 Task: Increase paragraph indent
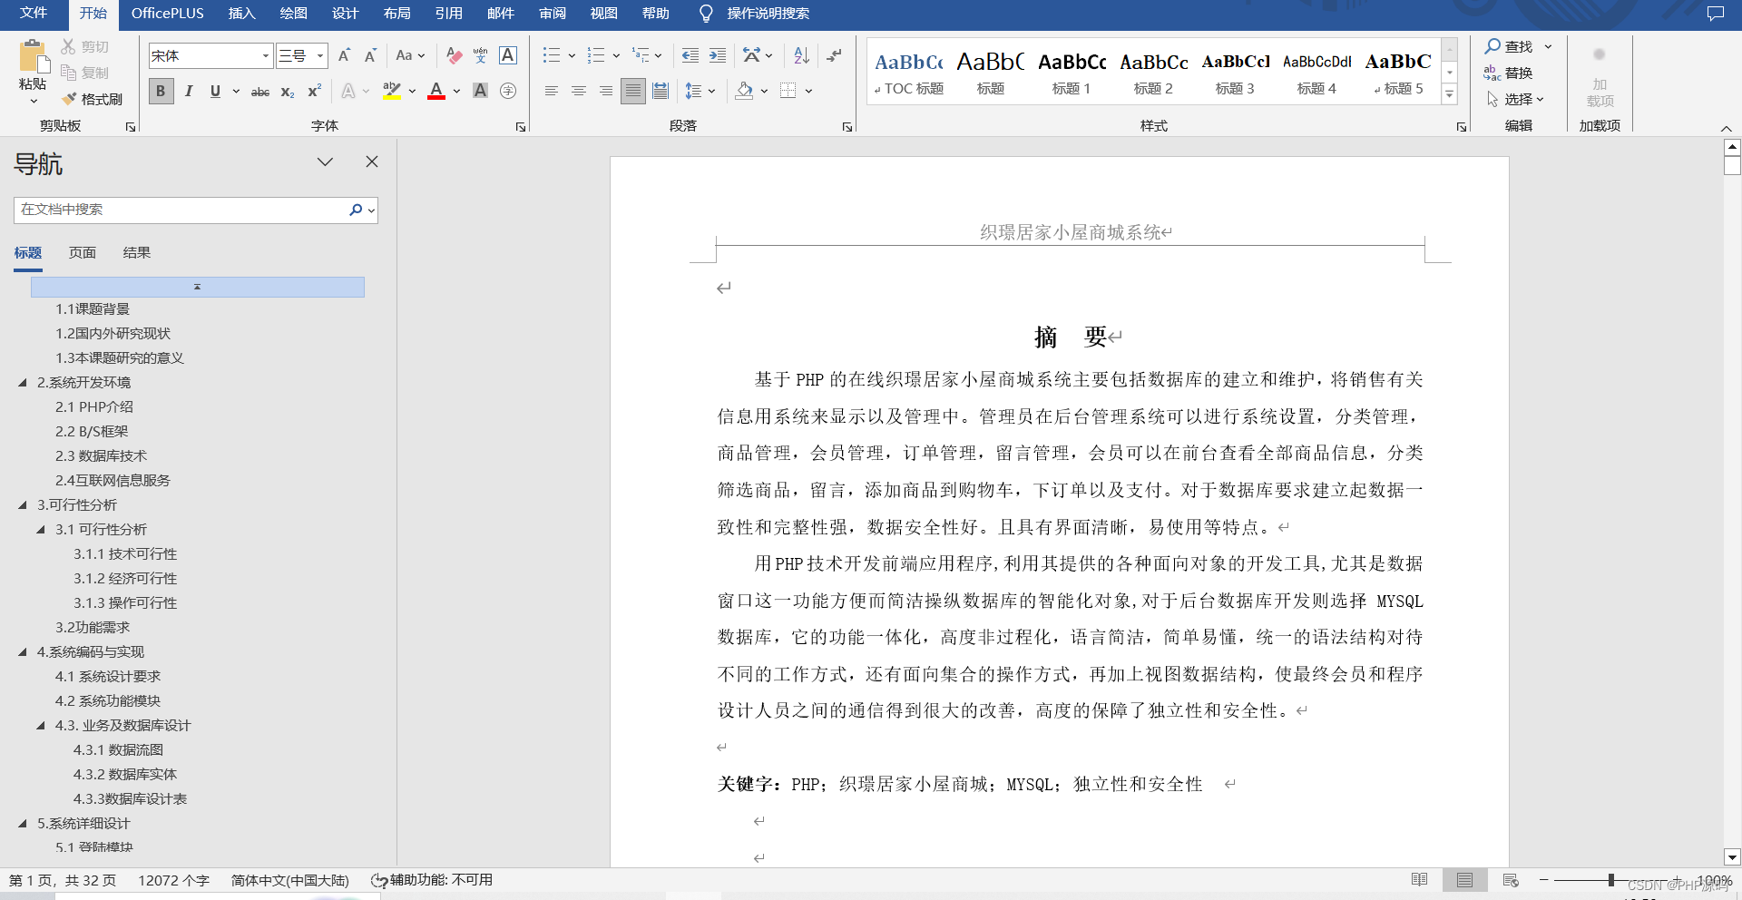[x=718, y=55]
